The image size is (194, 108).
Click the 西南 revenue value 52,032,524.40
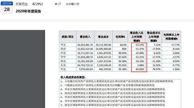[85, 49]
